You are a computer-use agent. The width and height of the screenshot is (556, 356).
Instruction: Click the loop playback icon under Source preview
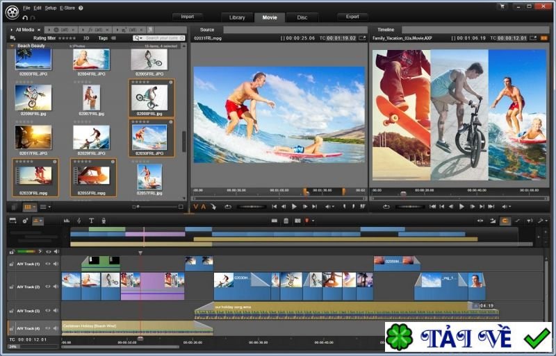coord(227,206)
